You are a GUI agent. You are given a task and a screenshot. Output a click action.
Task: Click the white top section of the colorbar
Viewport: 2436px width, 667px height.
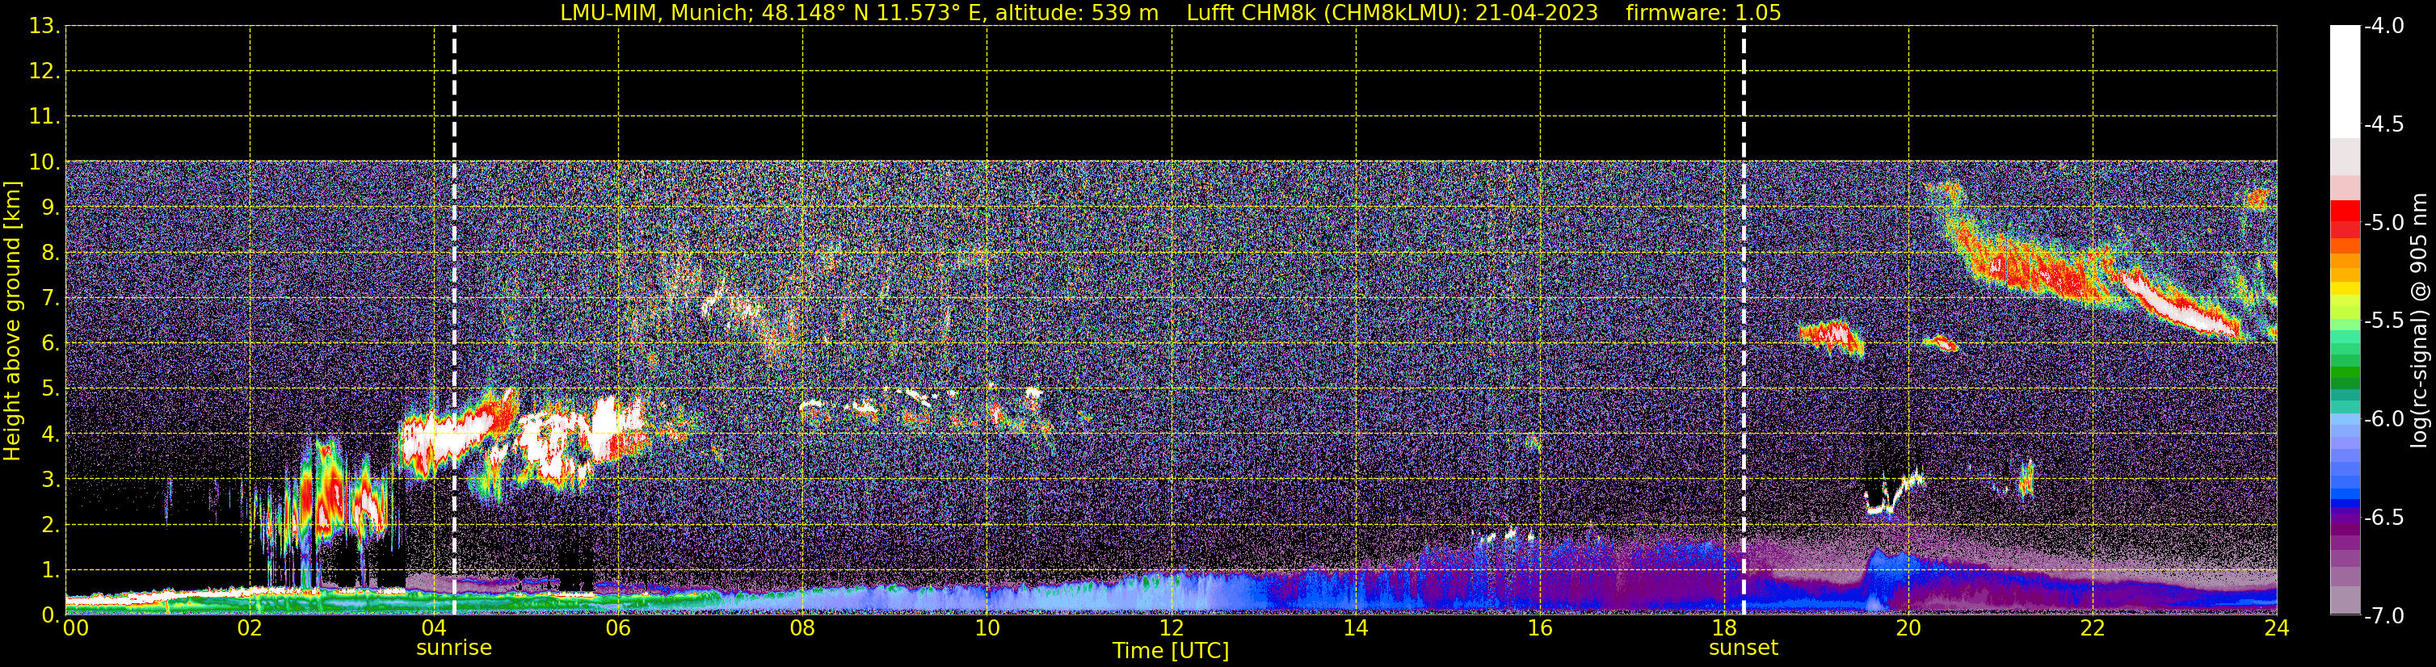pos(2346,82)
